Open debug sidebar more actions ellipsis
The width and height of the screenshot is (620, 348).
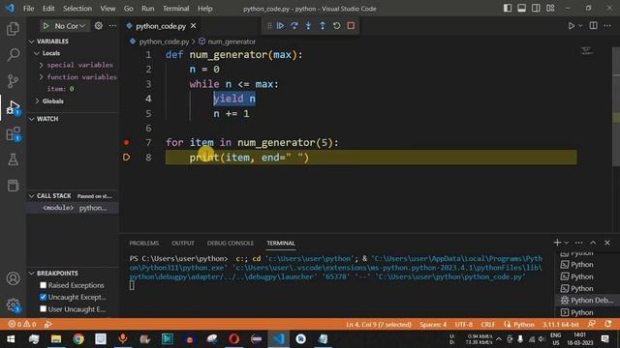click(112, 26)
